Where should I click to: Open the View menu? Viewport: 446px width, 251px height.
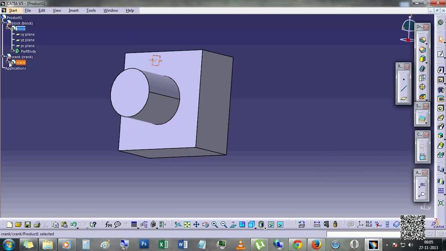(x=57, y=10)
